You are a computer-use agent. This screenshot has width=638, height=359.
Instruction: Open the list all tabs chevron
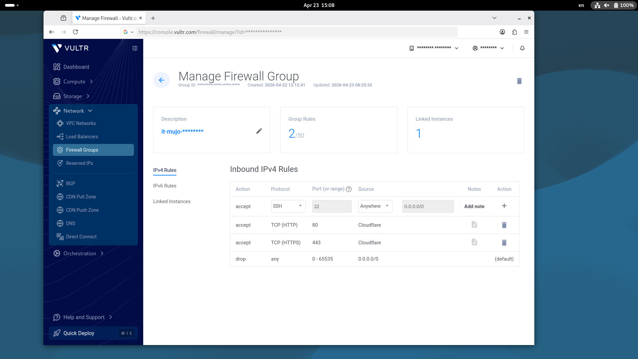494,18
